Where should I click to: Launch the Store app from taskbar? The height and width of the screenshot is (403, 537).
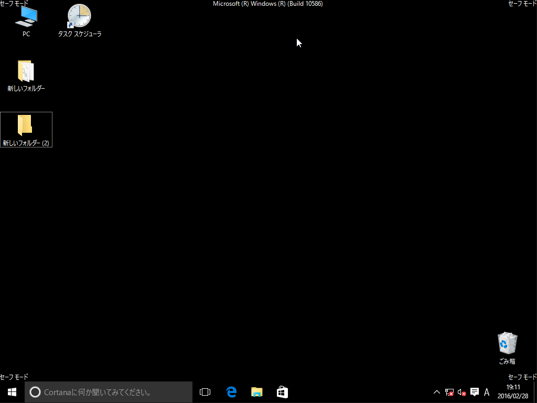pyautogui.click(x=282, y=392)
